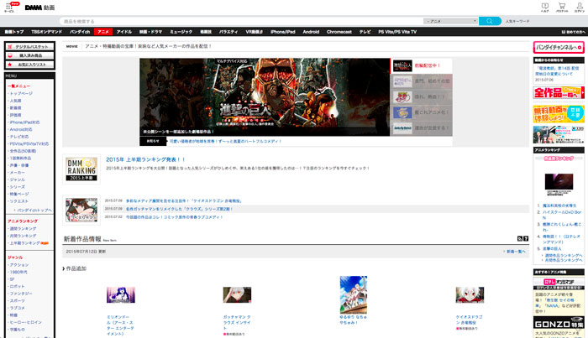
Task: Open 週間ランキング in sidebar
Action: coord(23,229)
